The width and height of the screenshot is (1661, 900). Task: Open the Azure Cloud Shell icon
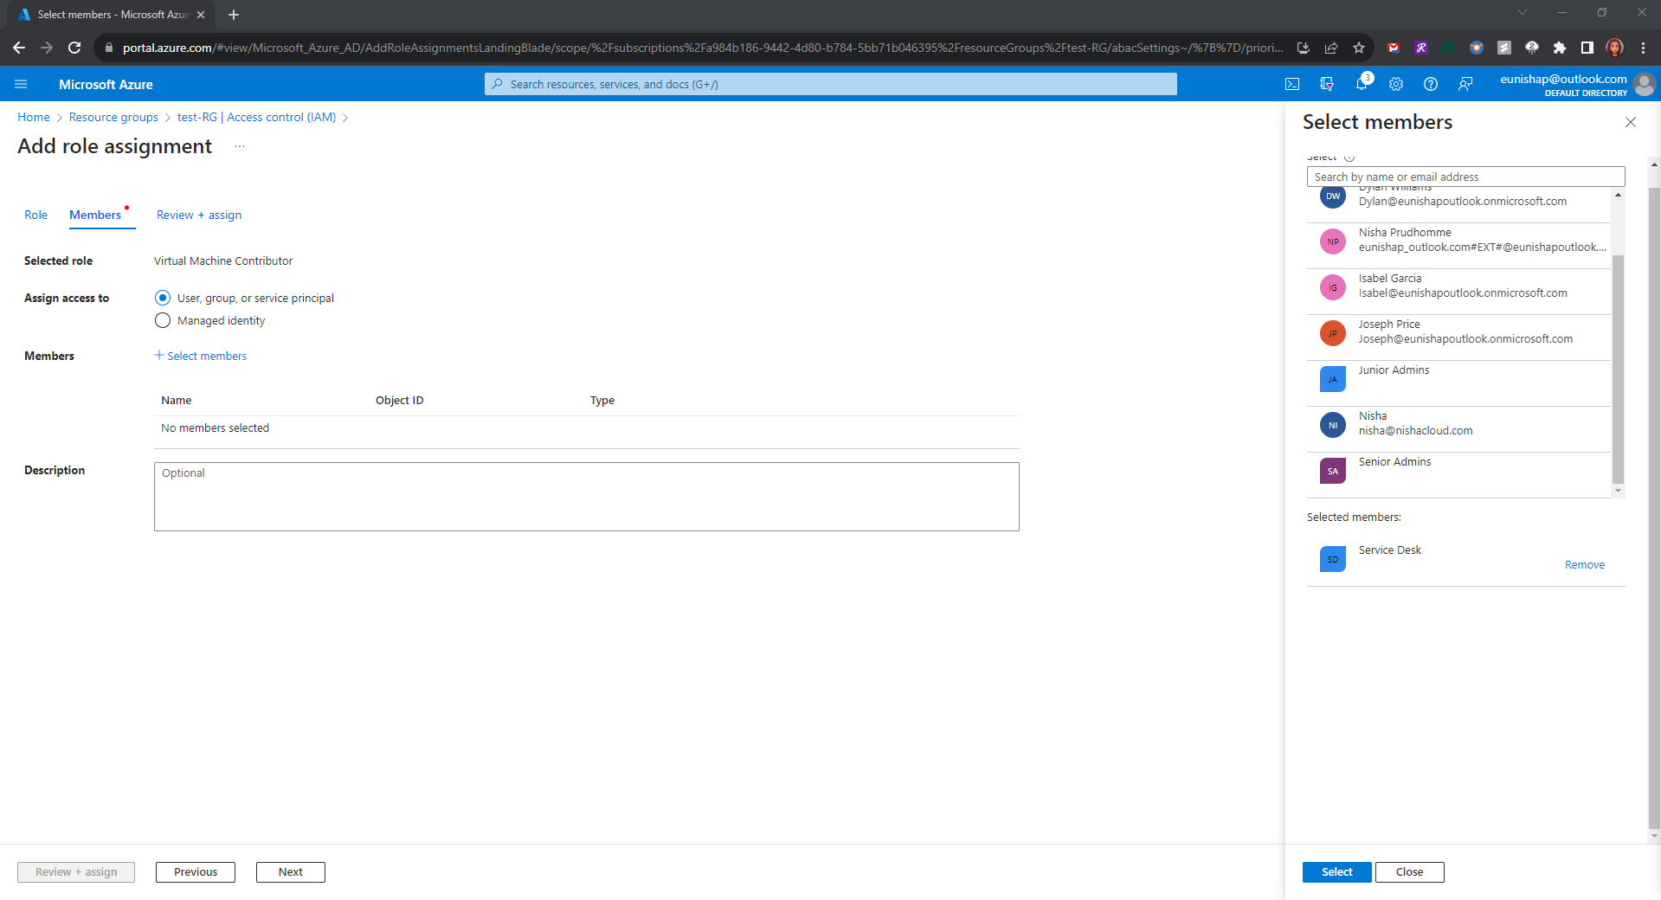pos(1291,84)
